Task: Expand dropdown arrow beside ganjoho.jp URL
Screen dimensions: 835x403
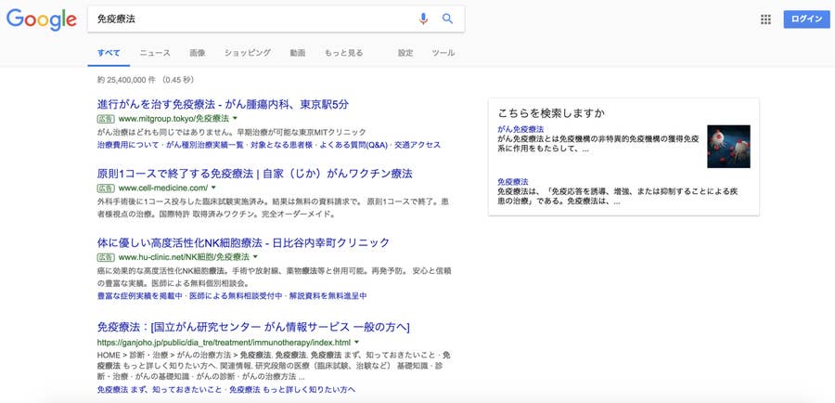Action: 356,343
